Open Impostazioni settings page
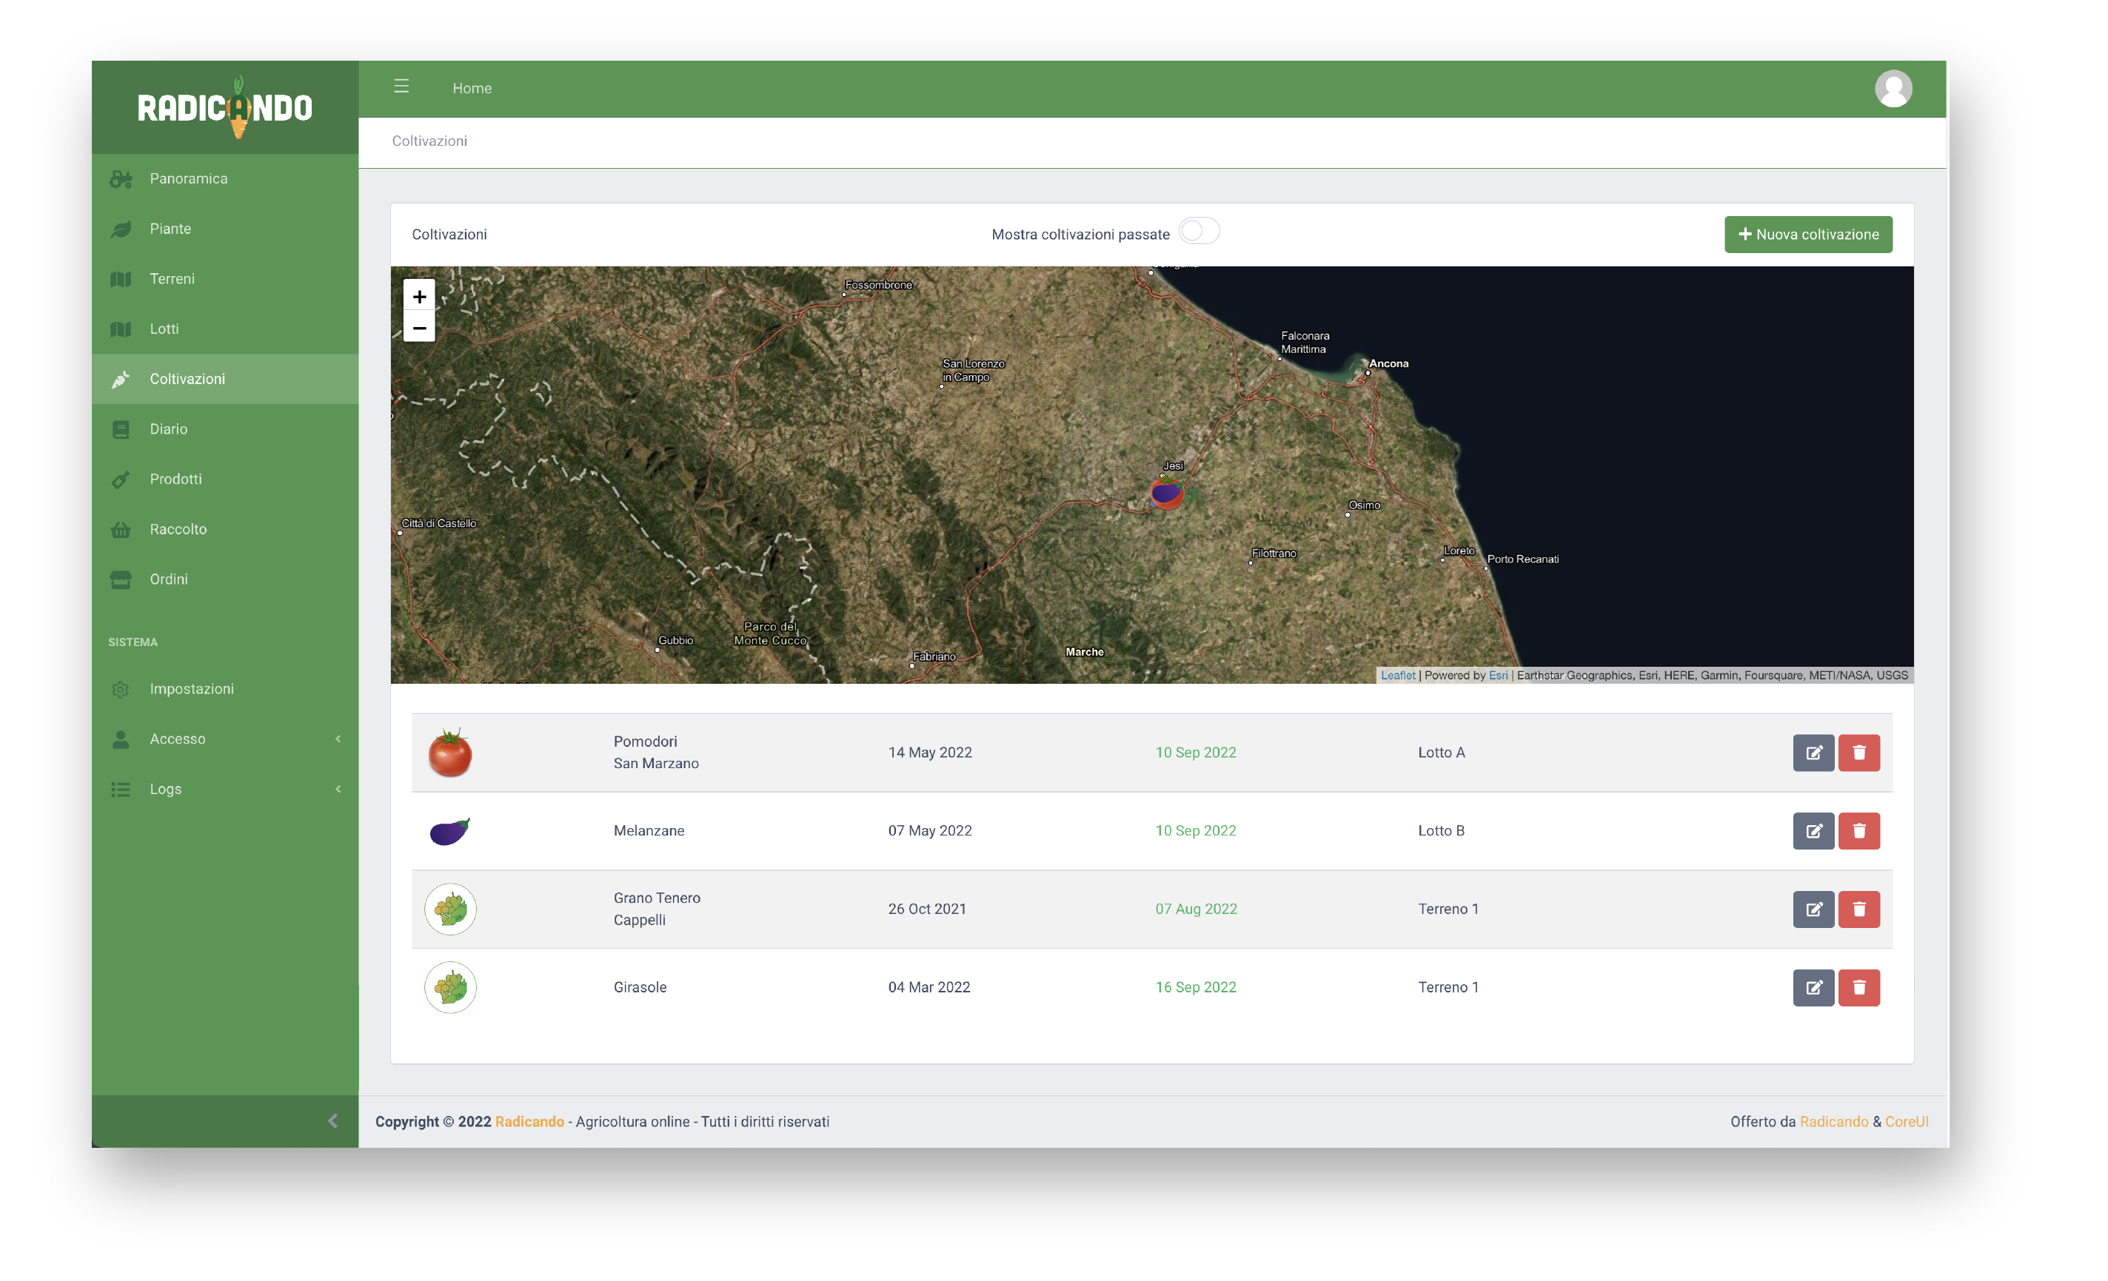 coord(191,688)
